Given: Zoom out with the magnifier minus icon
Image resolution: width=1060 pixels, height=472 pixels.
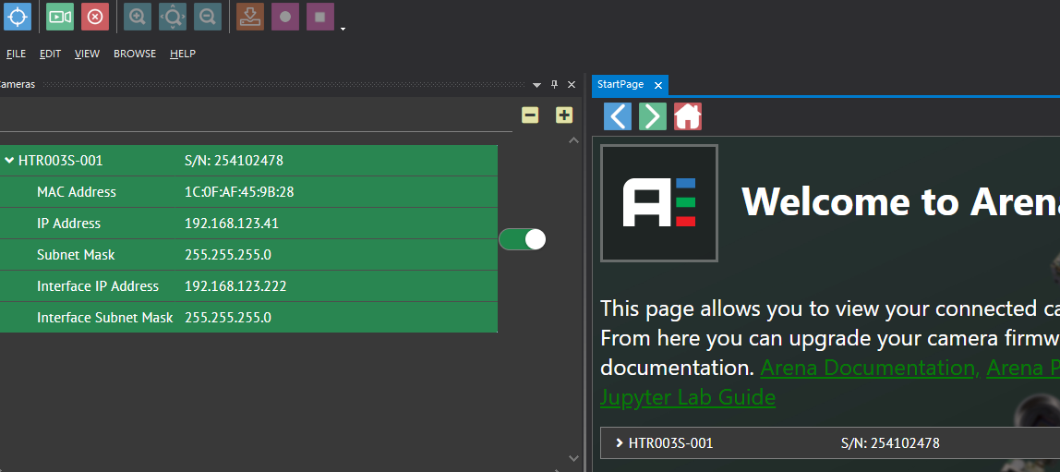Looking at the screenshot, I should pyautogui.click(x=208, y=17).
